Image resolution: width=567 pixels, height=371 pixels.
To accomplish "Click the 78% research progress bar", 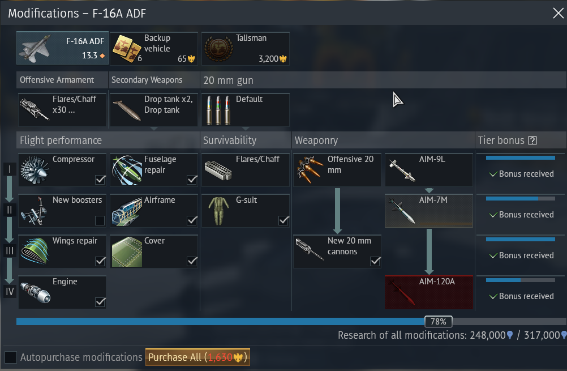I will click(291, 321).
